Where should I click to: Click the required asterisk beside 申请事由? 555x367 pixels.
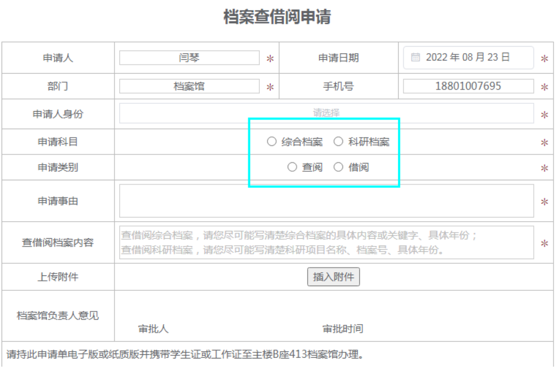(x=544, y=201)
